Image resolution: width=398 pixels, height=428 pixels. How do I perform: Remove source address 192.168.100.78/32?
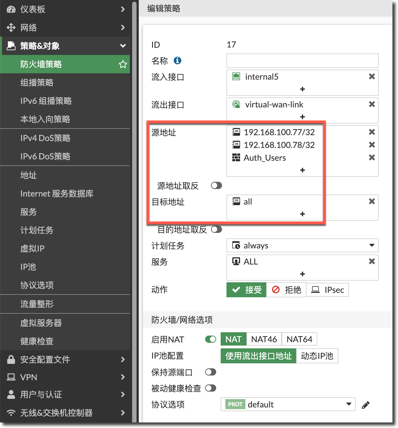click(x=372, y=145)
